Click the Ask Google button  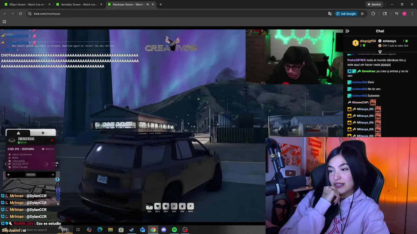point(346,14)
